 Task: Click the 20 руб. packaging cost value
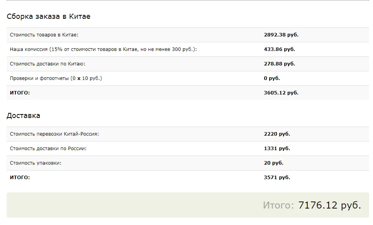[x=274, y=163]
